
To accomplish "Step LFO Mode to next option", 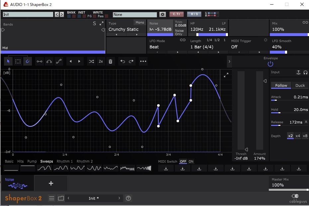I will pos(177,52).
